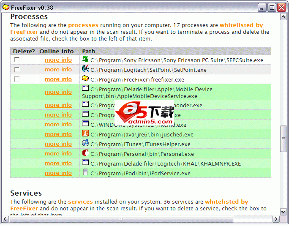The image size is (289, 226).
Task: Click the Delete? column header
Action: click(x=24, y=51)
